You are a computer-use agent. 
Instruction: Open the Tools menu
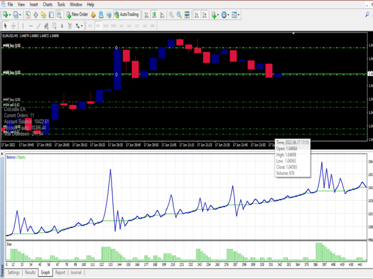[61, 5]
